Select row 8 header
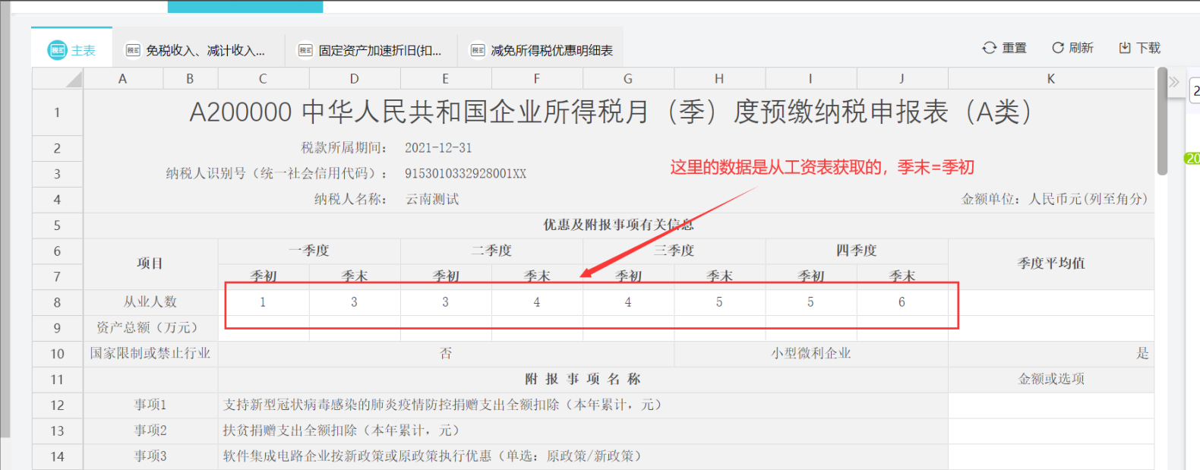 pyautogui.click(x=58, y=302)
